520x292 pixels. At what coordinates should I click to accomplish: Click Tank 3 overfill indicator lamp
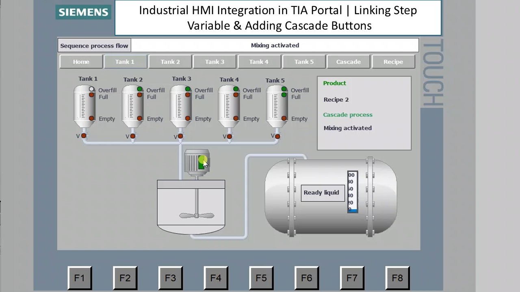(x=188, y=89)
